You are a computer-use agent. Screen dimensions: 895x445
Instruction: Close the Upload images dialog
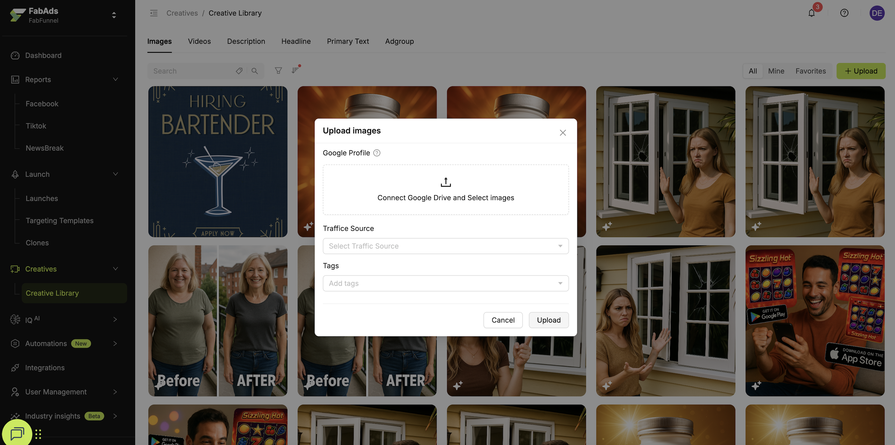tap(563, 133)
